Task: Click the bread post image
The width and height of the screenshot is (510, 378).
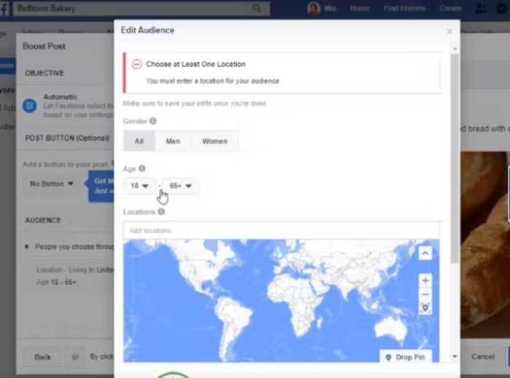Action: click(x=485, y=244)
